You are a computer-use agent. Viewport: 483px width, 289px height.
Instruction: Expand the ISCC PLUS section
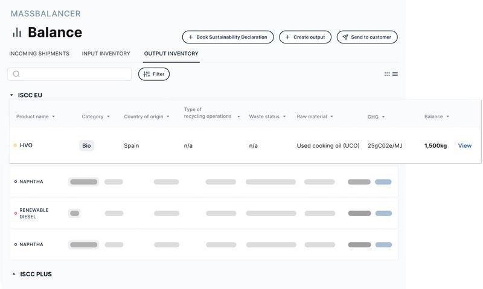(x=14, y=275)
